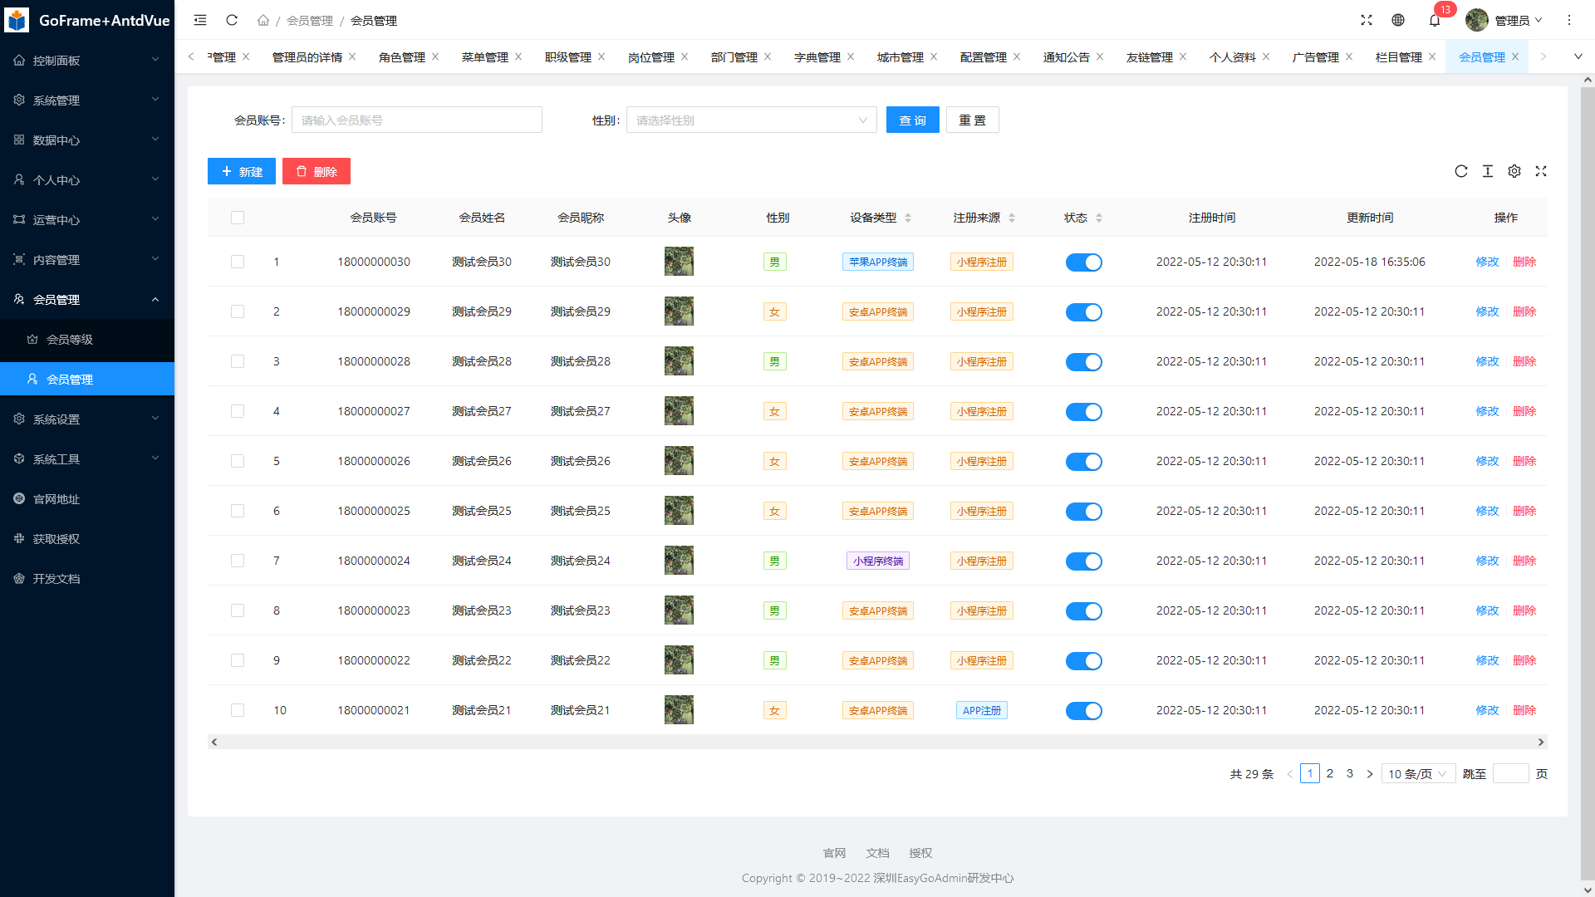Open the notifications bell

[x=1435, y=20]
